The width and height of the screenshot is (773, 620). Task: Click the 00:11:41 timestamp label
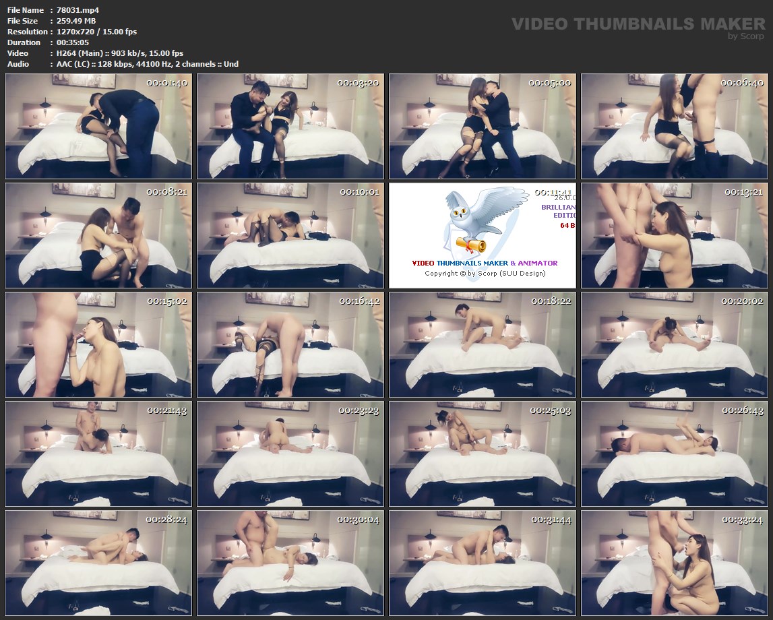553,192
